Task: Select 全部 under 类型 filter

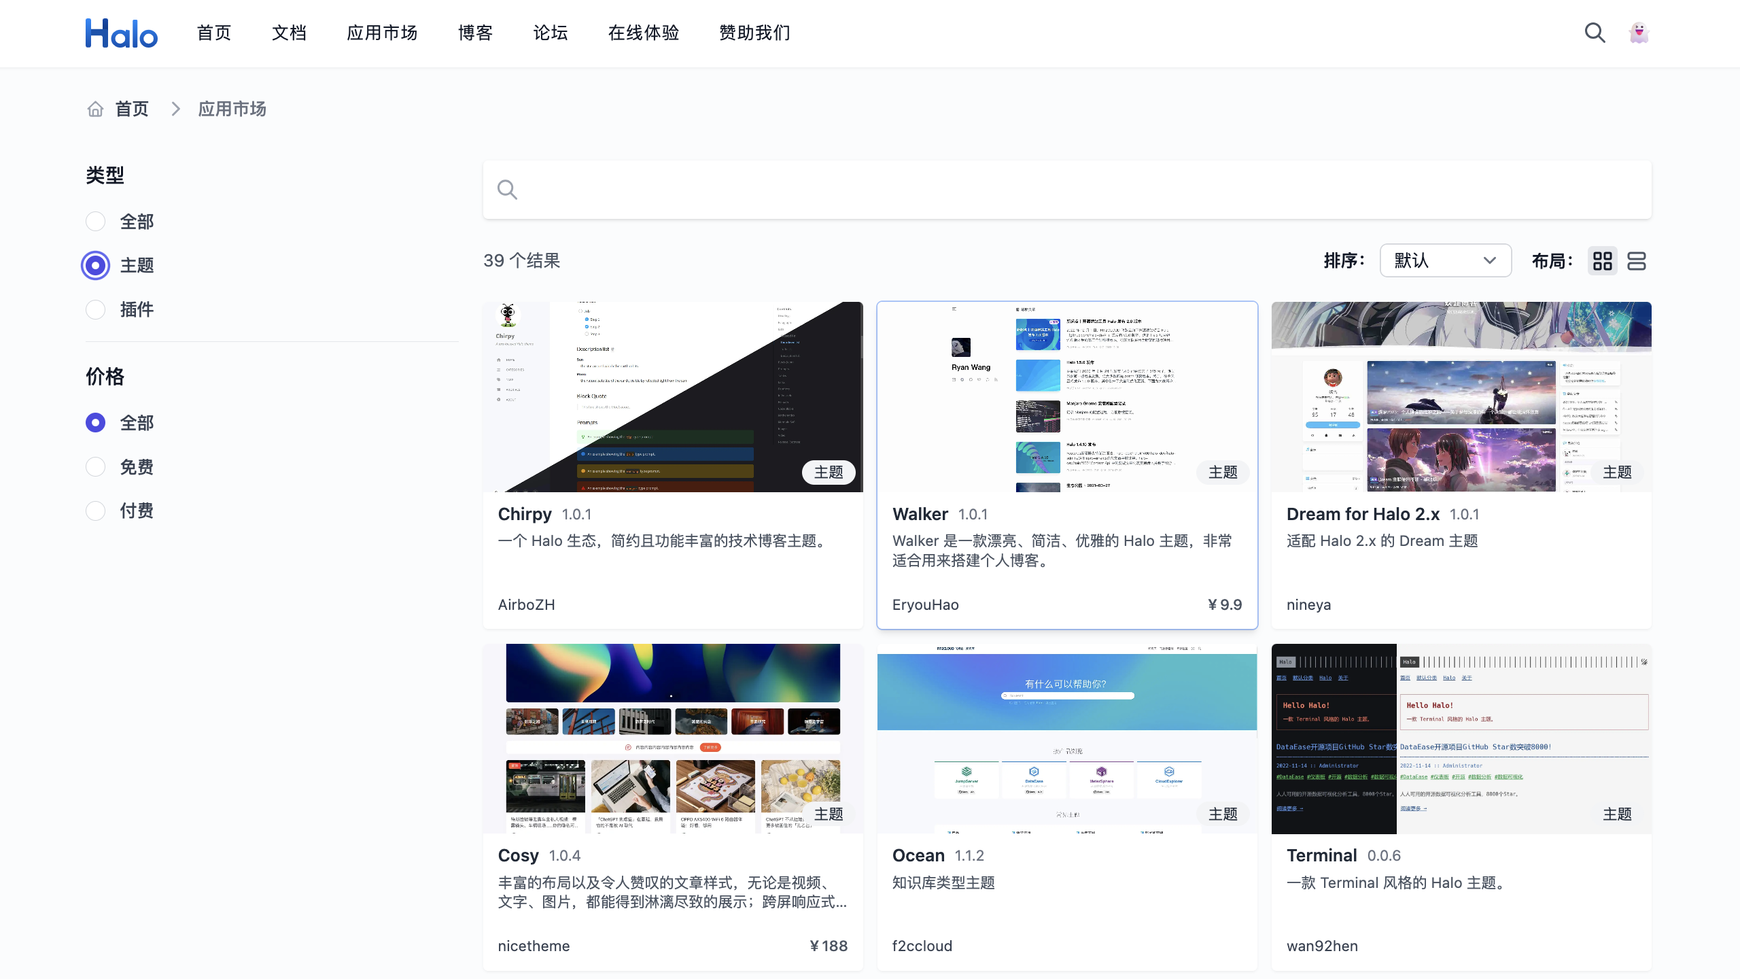Action: [96, 222]
